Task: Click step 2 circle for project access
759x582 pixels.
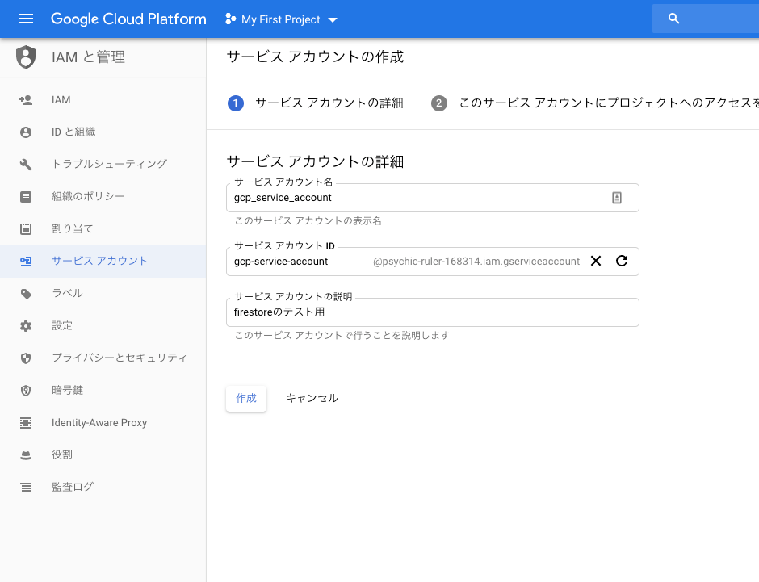Action: point(439,103)
